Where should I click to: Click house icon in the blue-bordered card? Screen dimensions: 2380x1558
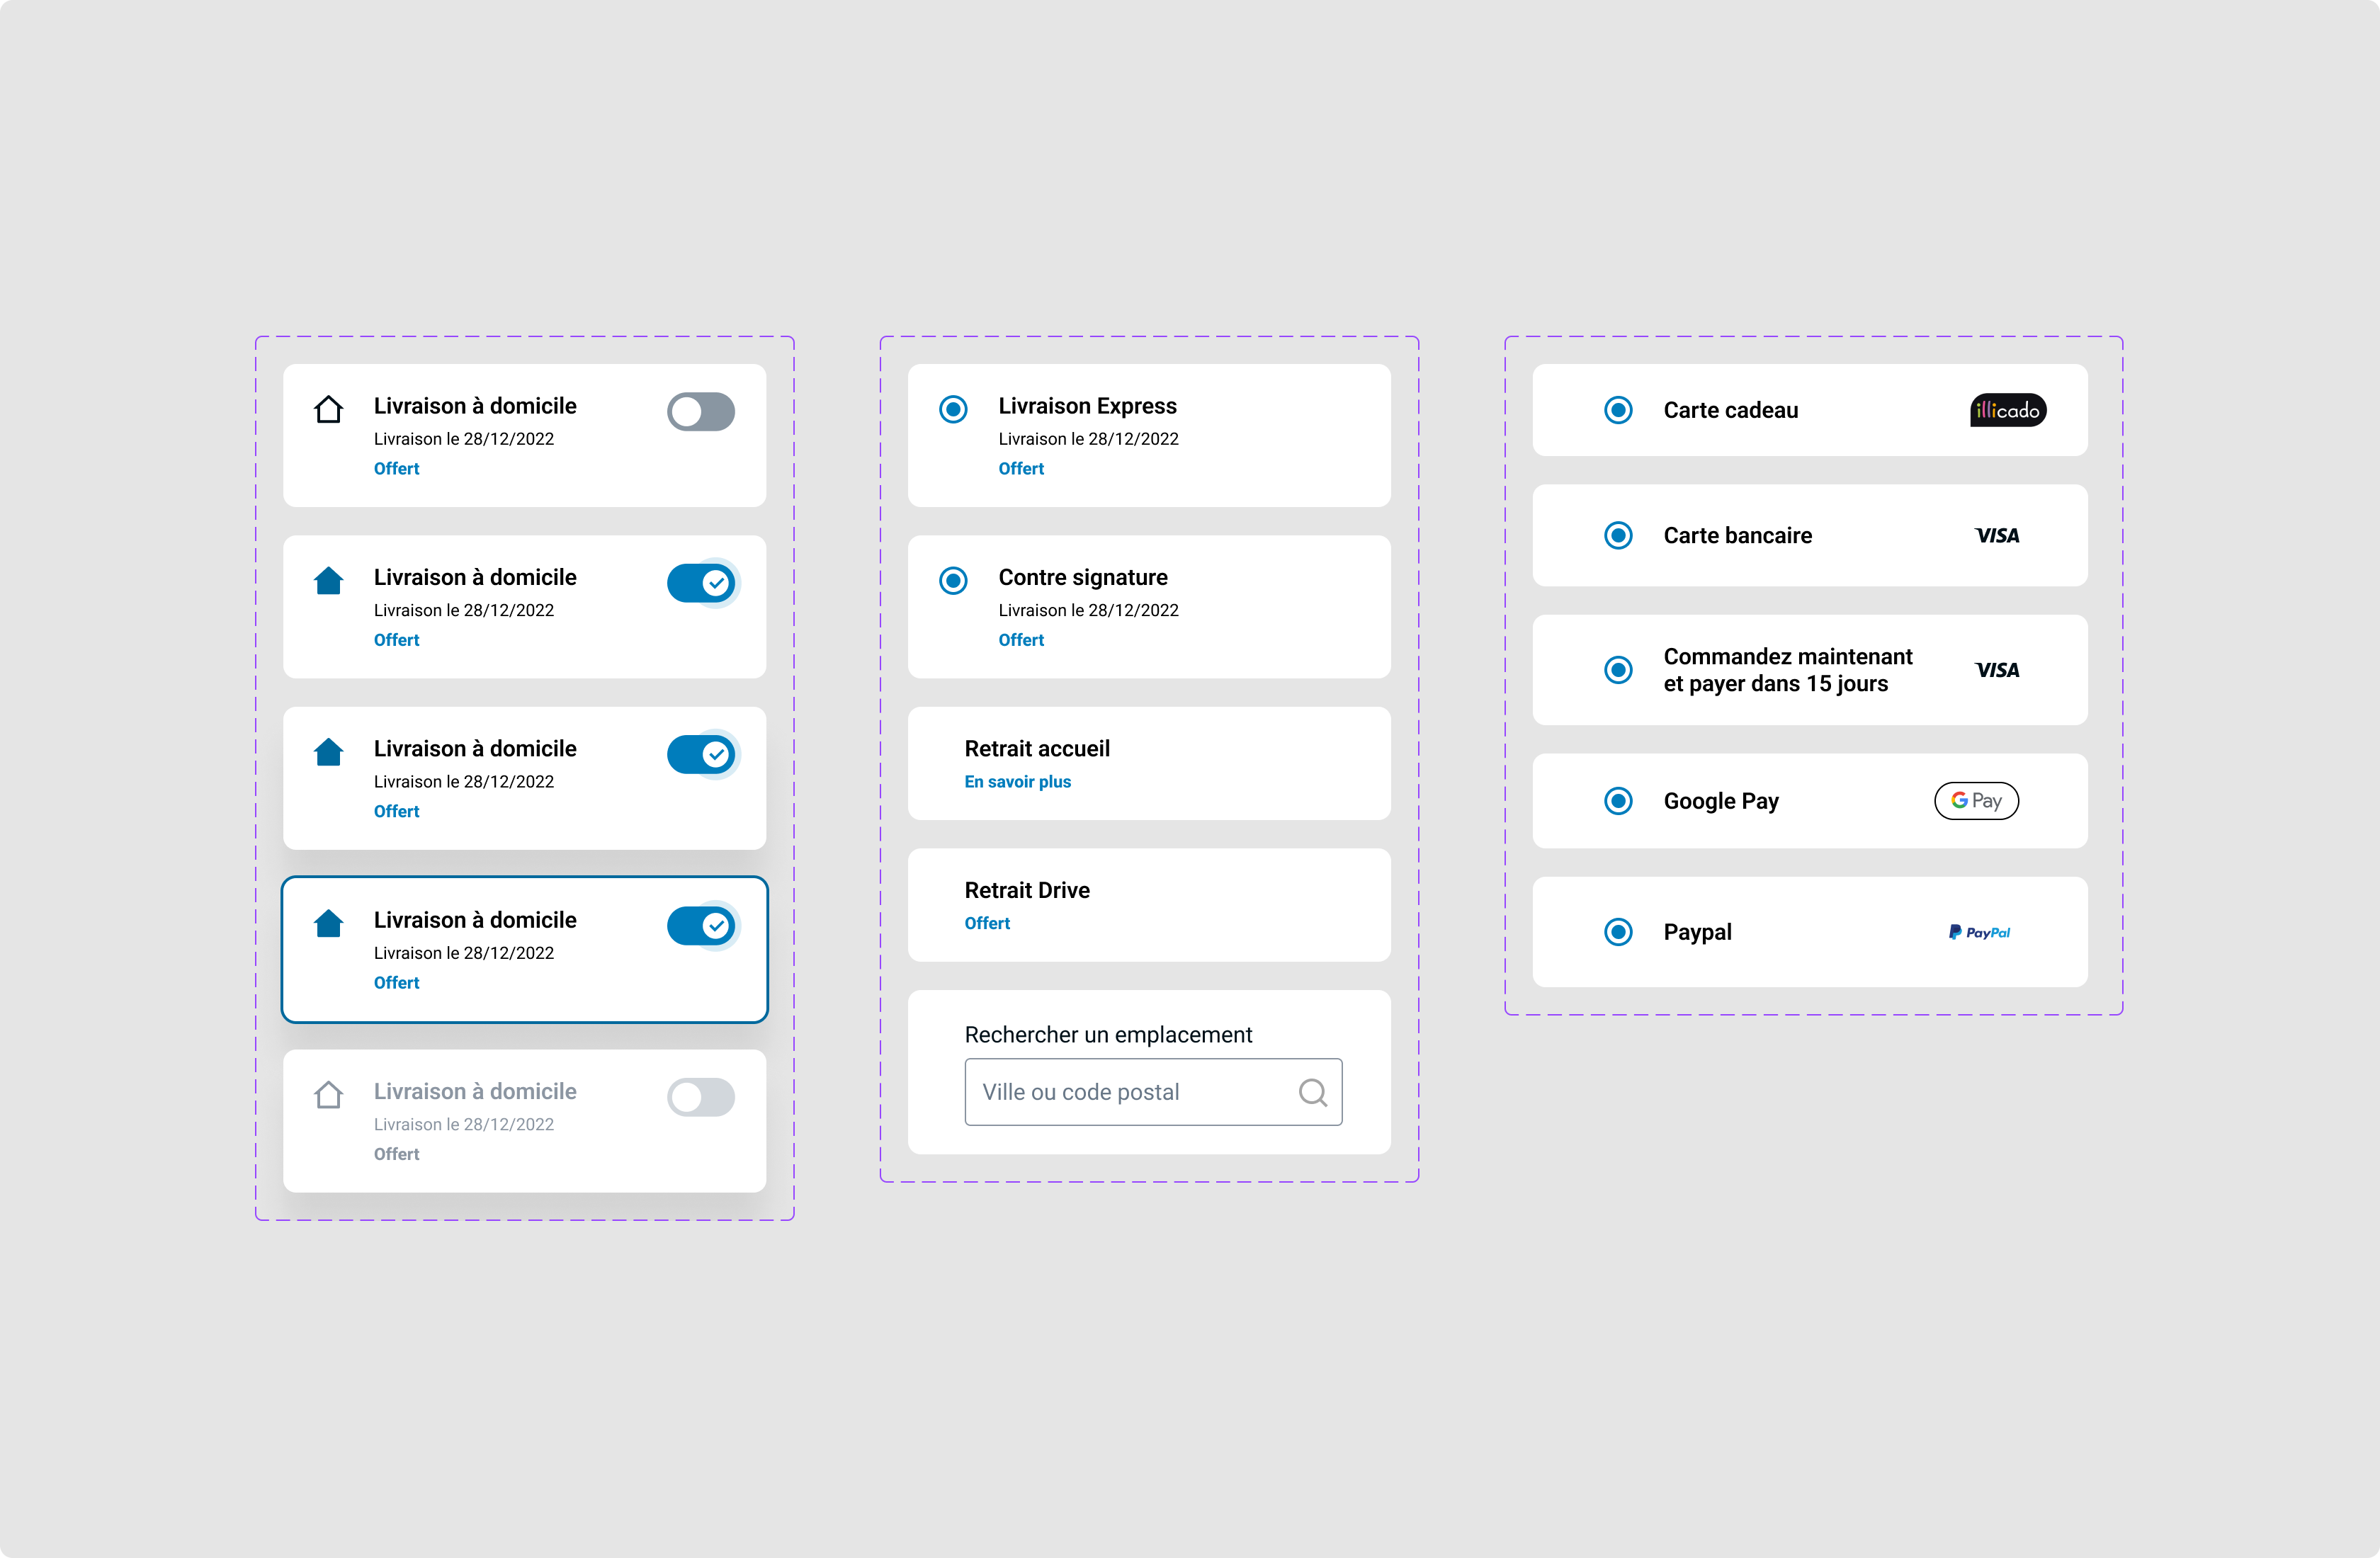point(328,923)
